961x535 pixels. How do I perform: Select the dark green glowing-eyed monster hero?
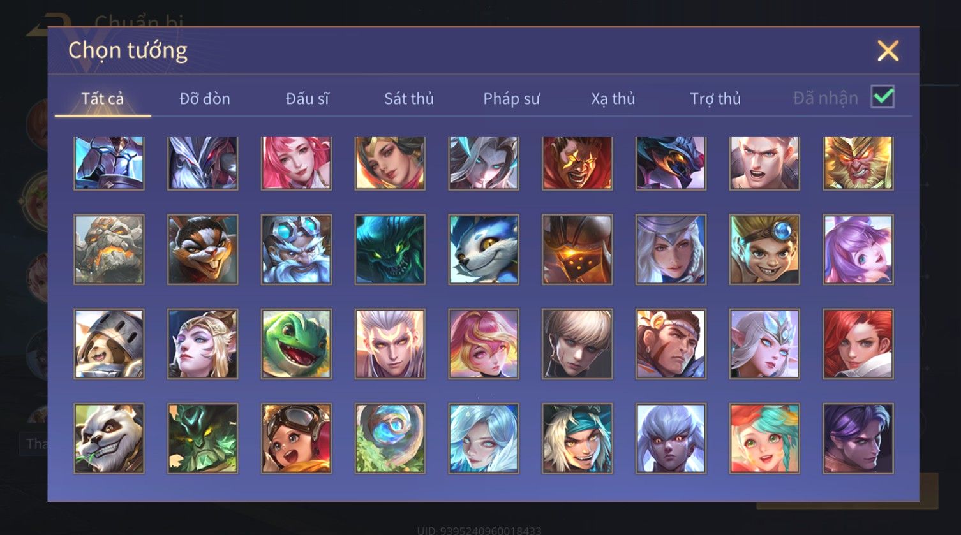pos(390,249)
